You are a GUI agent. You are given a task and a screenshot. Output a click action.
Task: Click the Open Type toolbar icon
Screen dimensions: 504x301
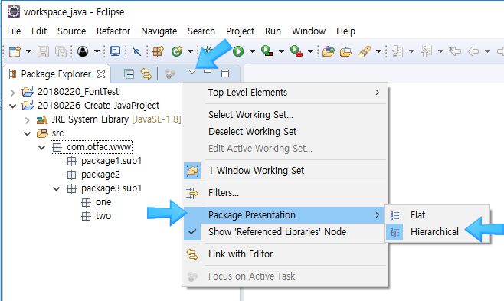328,51
